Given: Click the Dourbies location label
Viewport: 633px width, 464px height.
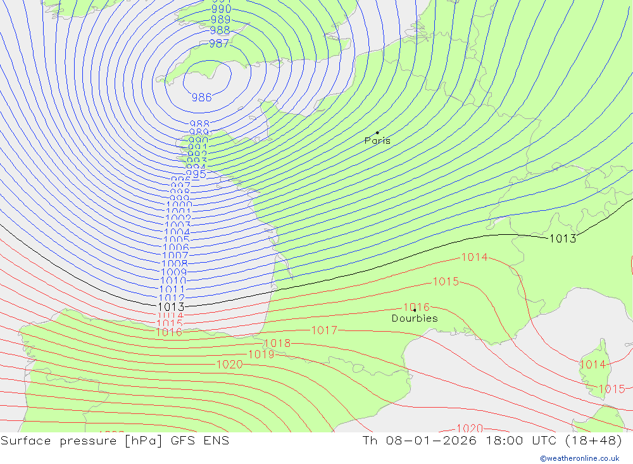Looking at the screenshot, I should 415,318.
